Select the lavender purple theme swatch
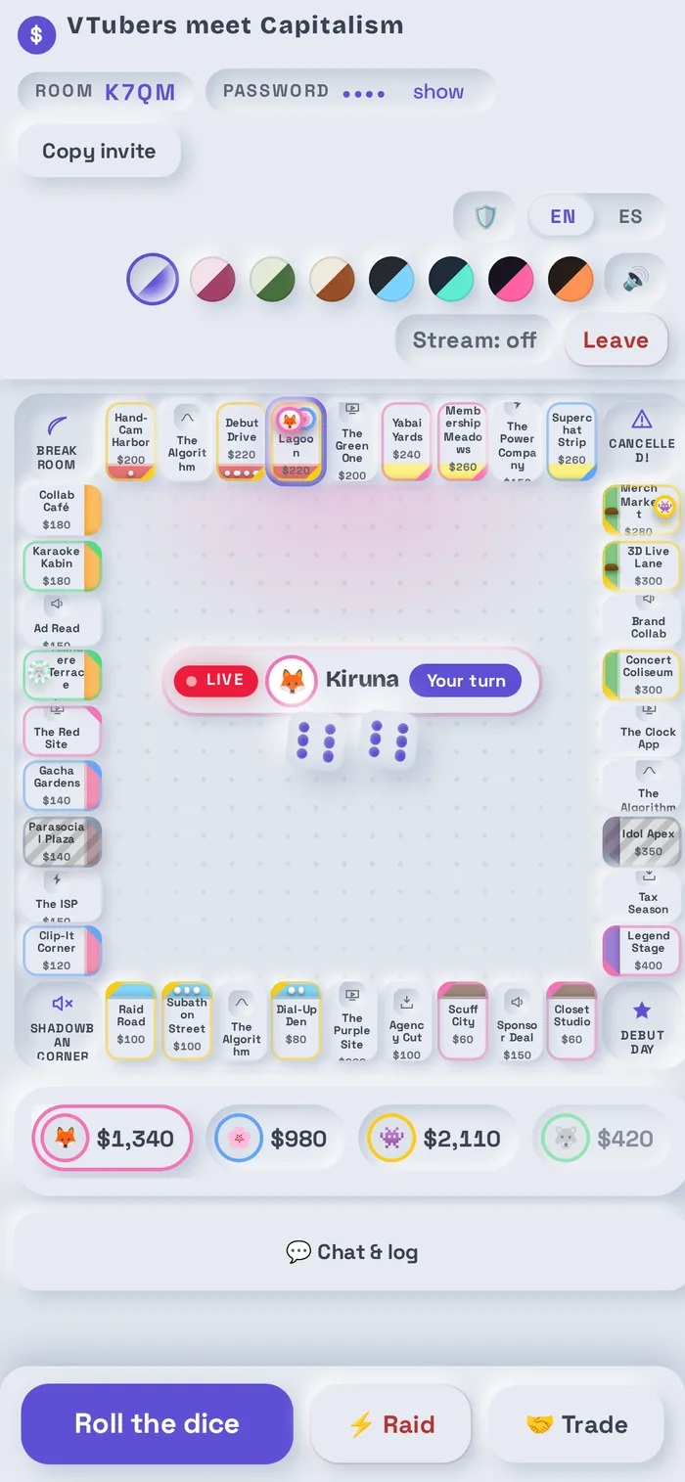 (153, 280)
